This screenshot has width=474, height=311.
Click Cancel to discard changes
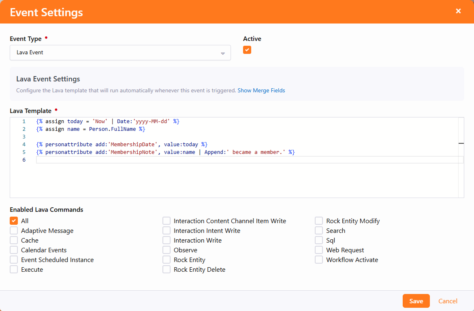point(448,301)
